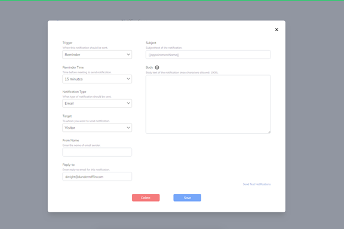Screen dimensions: 344x229
Task: Click the 'Reminder Time' label text
Action: (x=73, y=67)
